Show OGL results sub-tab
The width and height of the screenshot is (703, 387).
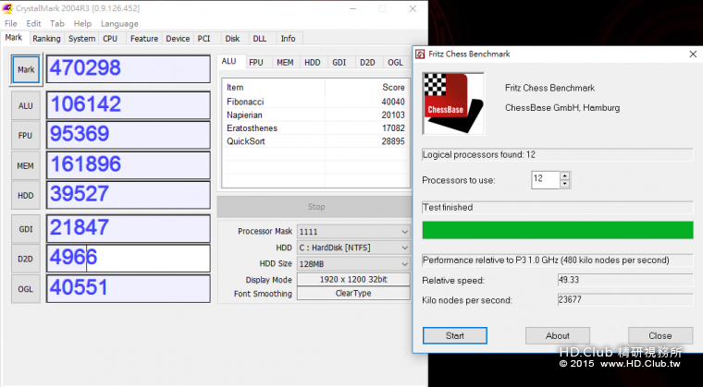[396, 63]
